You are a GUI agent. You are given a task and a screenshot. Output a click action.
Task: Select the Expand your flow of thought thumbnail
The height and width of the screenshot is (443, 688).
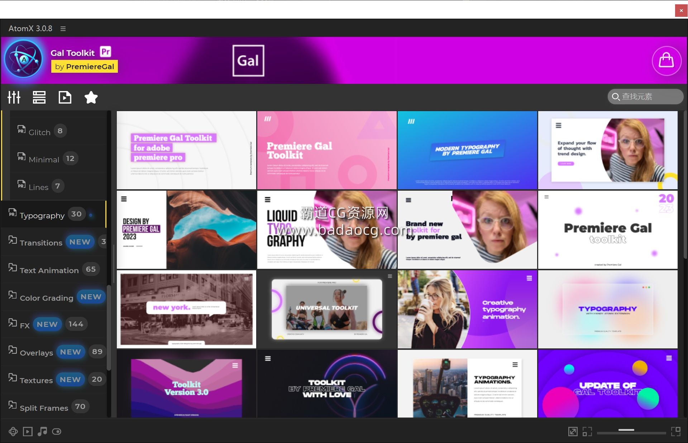608,150
